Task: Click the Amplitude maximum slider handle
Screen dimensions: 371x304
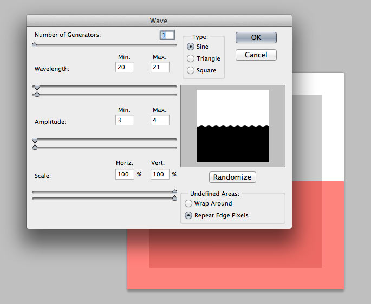Action: click(x=35, y=147)
